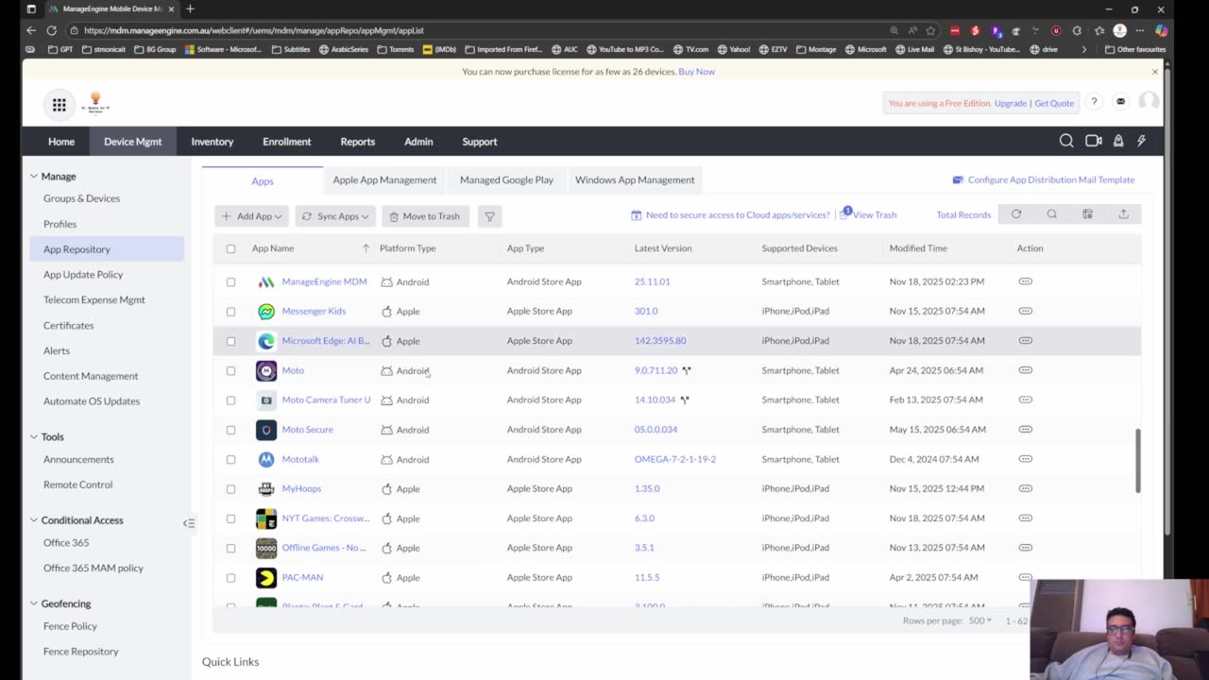Go to the Reports tab
This screenshot has width=1209, height=680.
(358, 142)
